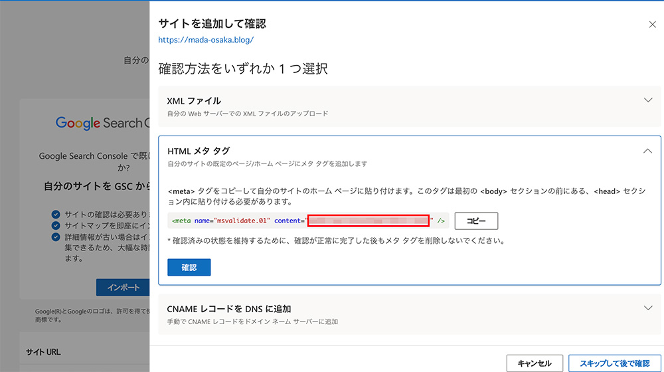Click checkmark icon beside サイトマップを即座に

point(56,225)
